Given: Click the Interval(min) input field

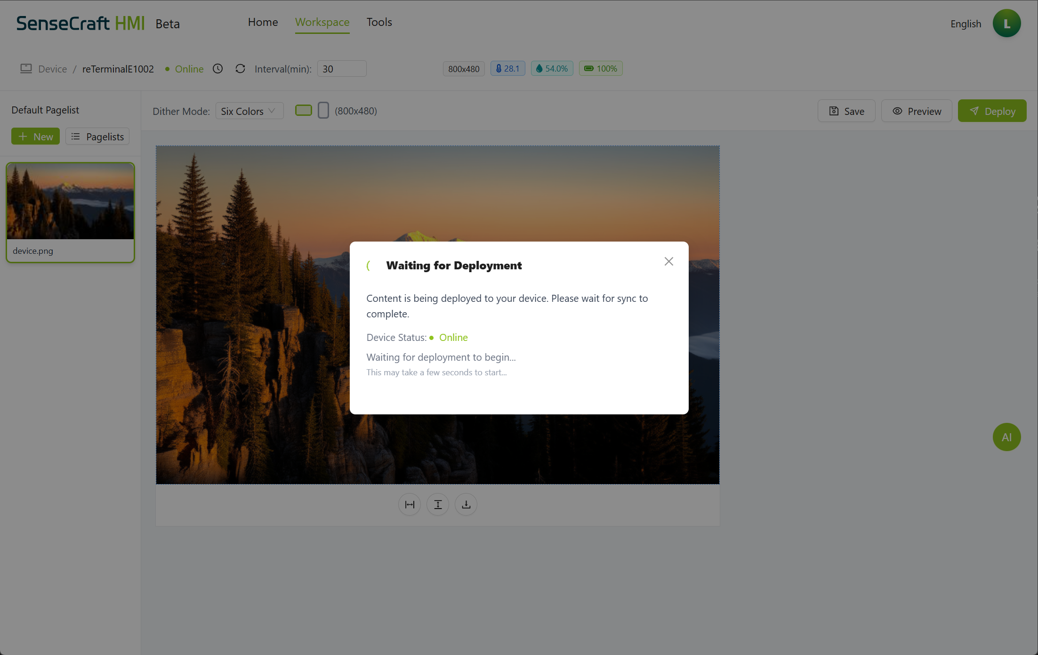Looking at the screenshot, I should pyautogui.click(x=341, y=69).
